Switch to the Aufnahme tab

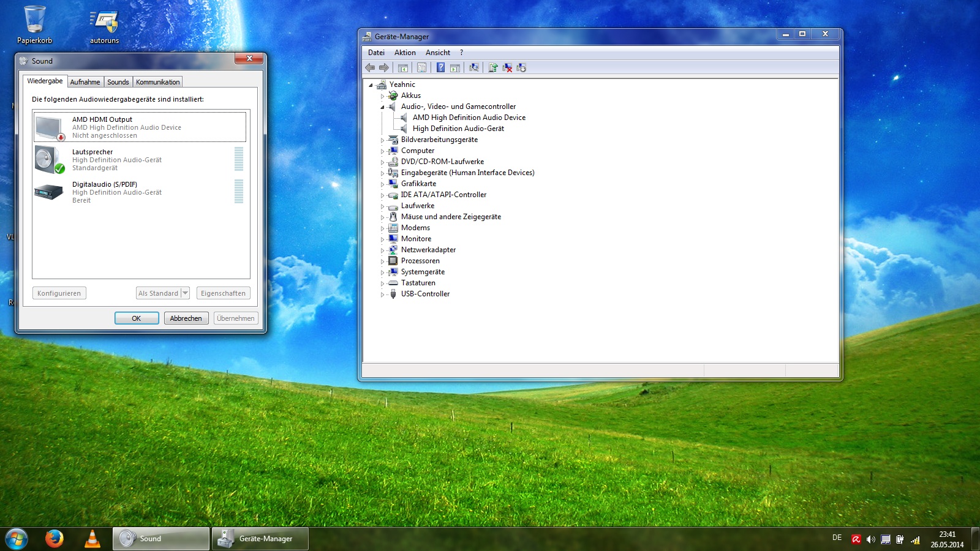(85, 82)
